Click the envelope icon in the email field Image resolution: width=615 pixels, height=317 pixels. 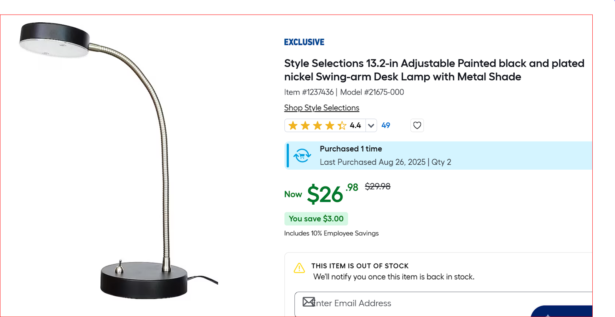[x=308, y=302]
